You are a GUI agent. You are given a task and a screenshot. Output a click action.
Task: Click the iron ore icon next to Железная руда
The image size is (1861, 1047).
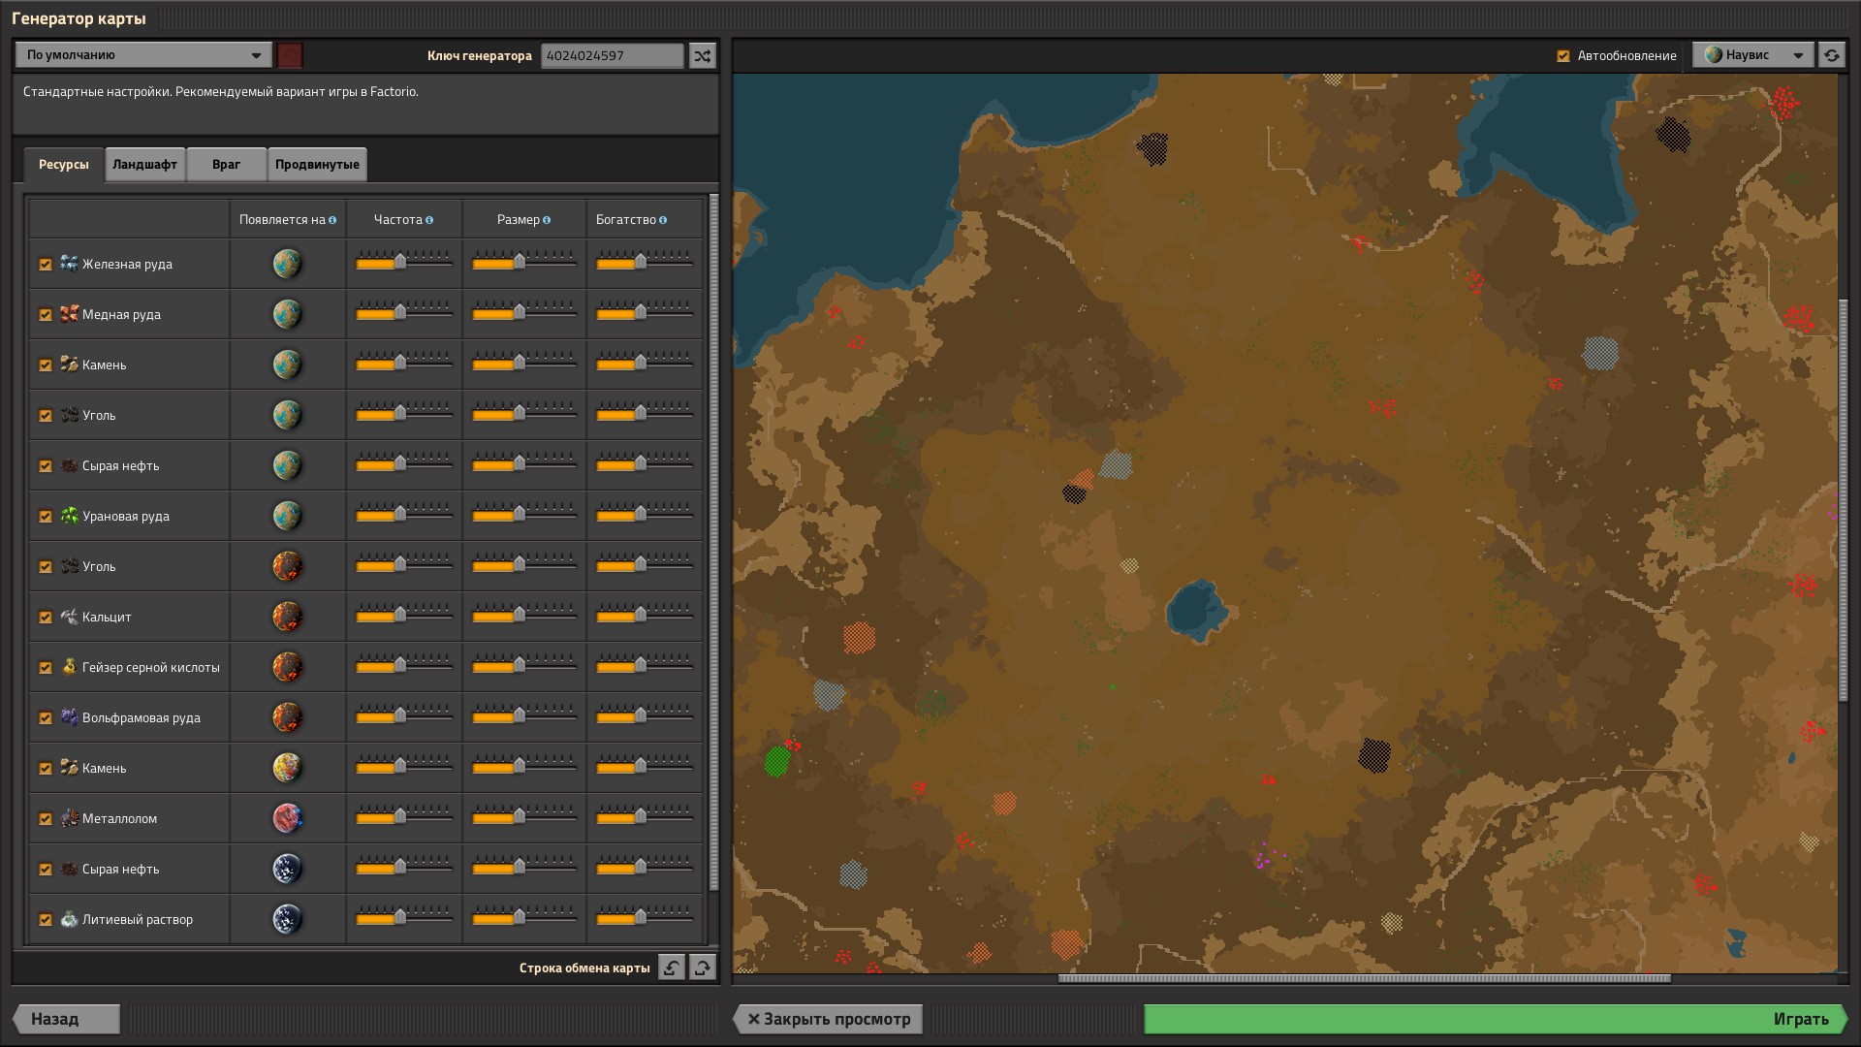point(69,263)
